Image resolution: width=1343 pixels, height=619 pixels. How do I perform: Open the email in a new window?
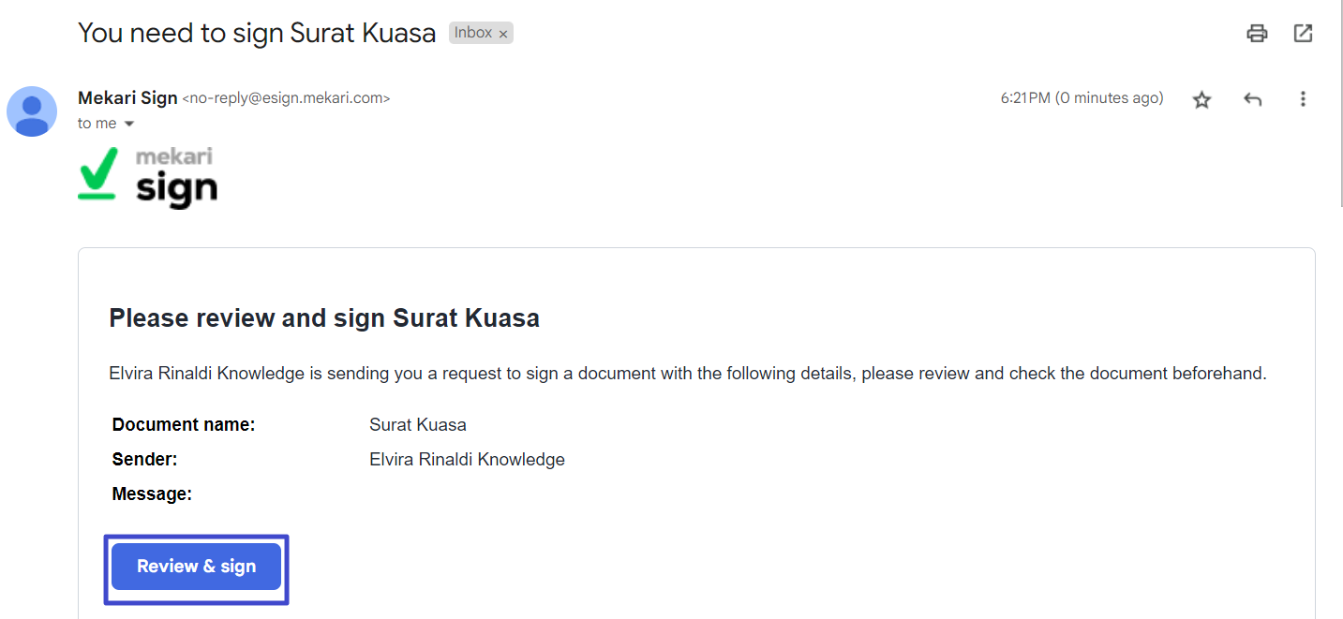click(x=1303, y=34)
